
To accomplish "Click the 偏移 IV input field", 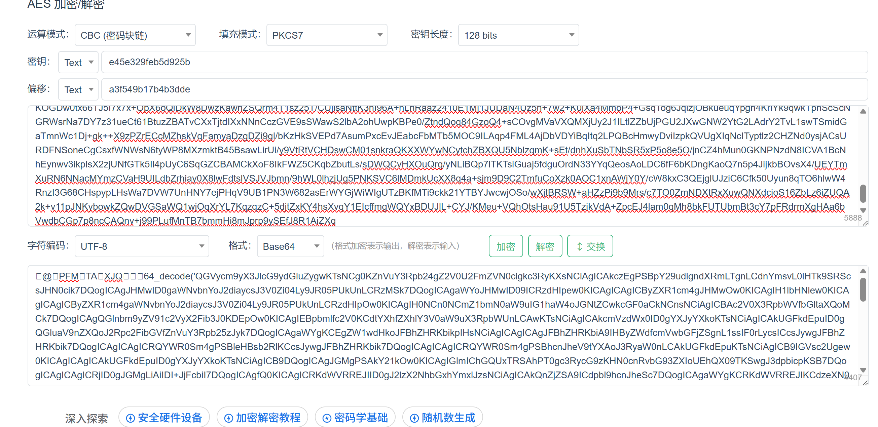I will pyautogui.click(x=484, y=89).
